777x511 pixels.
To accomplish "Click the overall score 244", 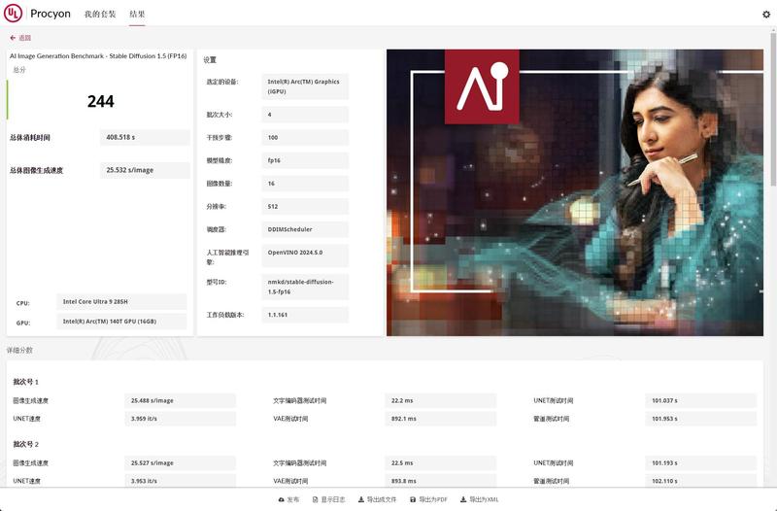I will [101, 102].
